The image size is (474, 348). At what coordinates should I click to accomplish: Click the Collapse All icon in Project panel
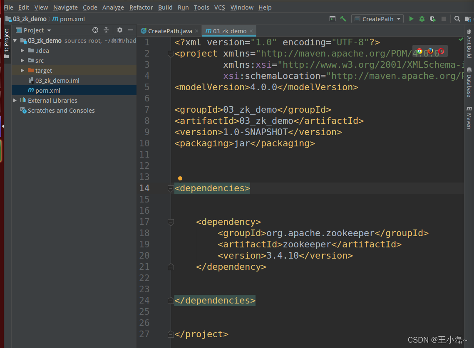106,30
